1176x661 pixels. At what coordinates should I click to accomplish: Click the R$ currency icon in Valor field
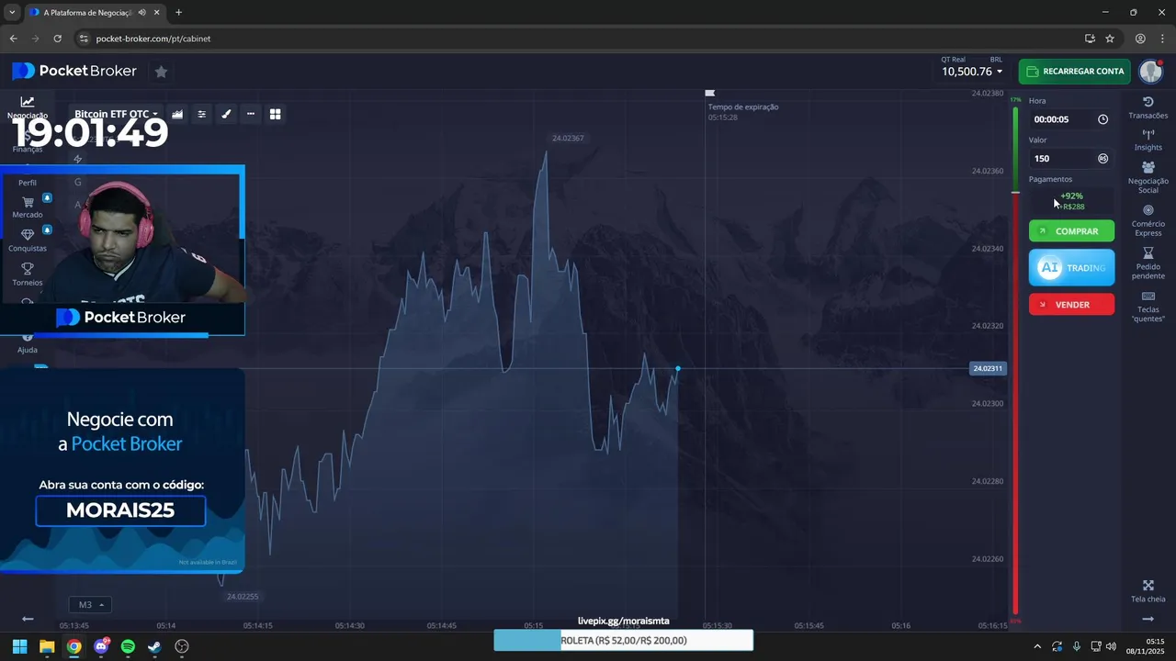coord(1102,158)
